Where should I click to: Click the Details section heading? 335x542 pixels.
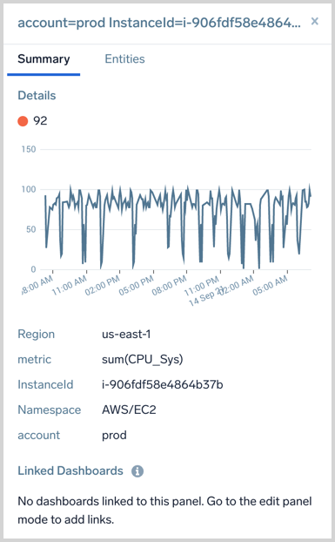(37, 95)
